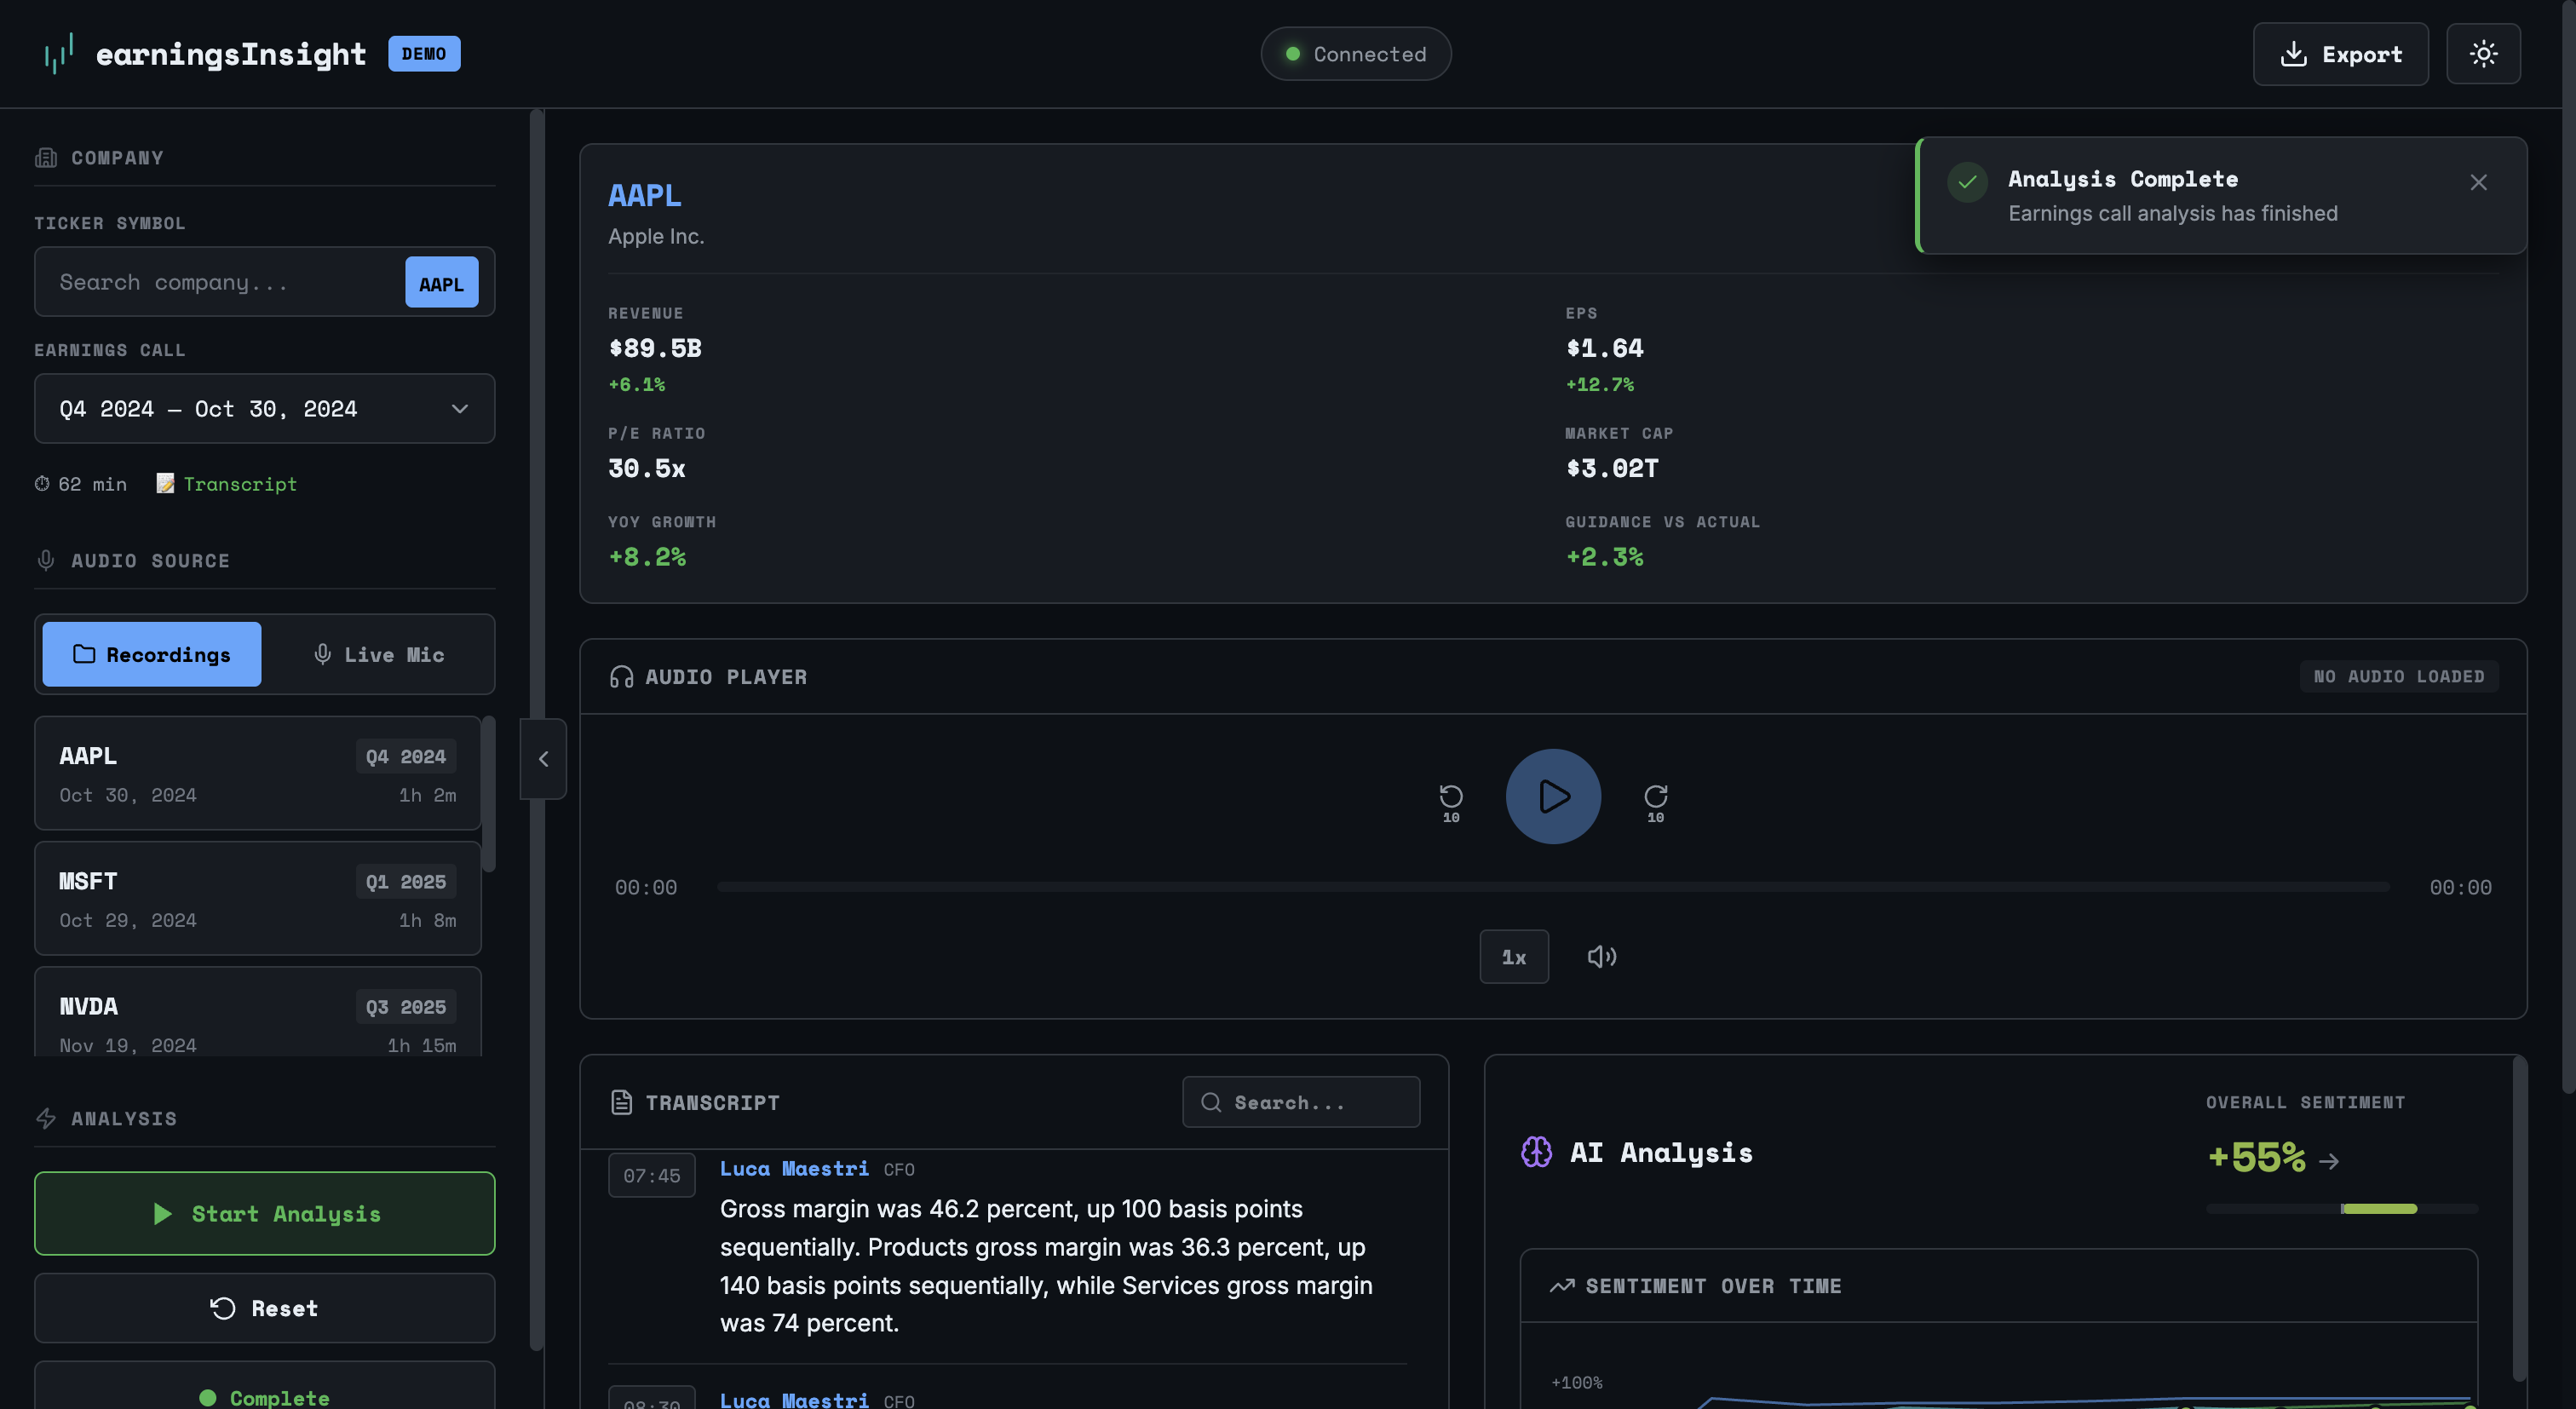2576x1409 pixels.
Task: Click the sentiment trend chart icon
Action: click(x=1562, y=1285)
